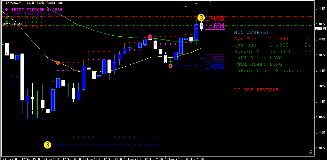Image resolution: width=327 pixels, height=160 pixels.
Task: Click the red X icon before DO NOT REVERSE
Action: [7, 26]
